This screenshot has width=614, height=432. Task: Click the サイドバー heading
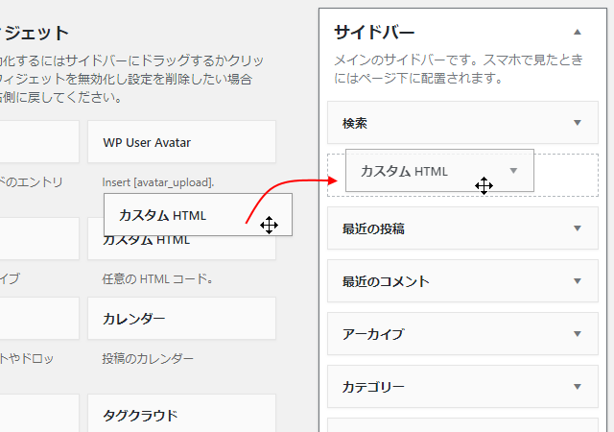click(374, 32)
